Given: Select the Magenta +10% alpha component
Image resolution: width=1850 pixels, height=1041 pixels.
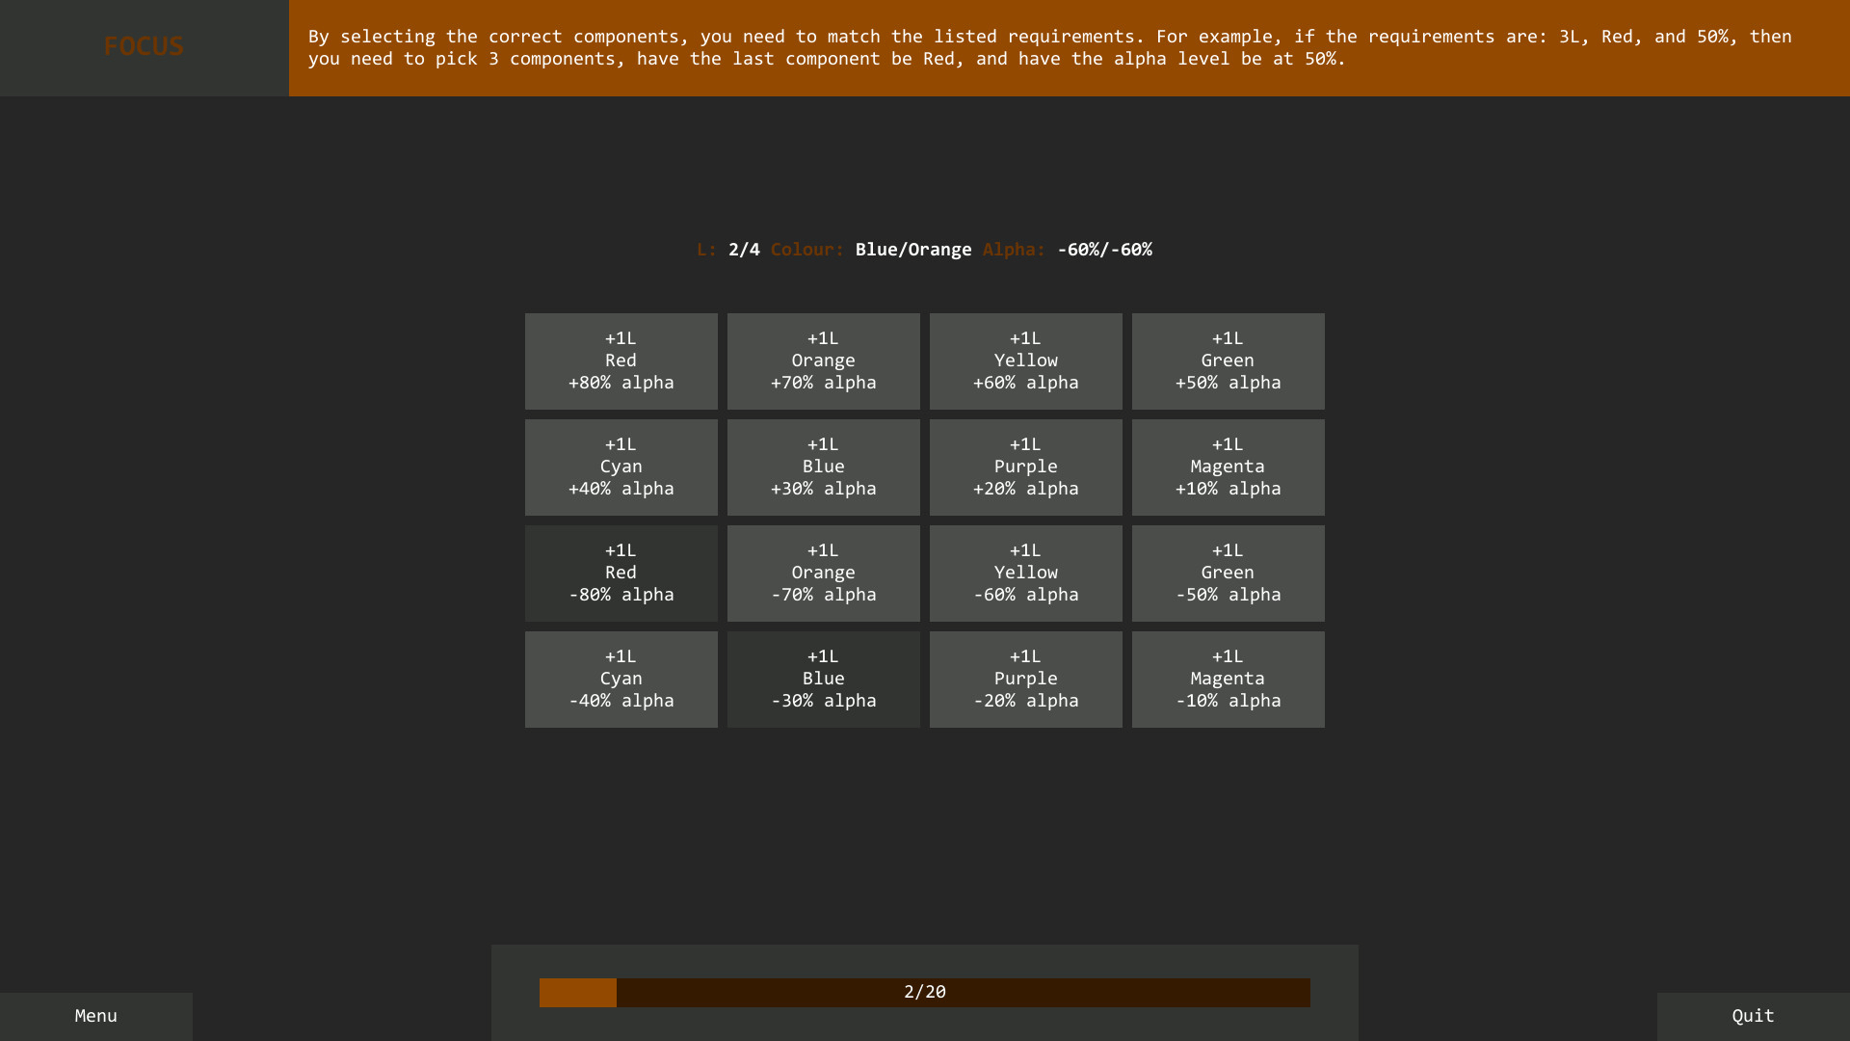Looking at the screenshot, I should point(1228,467).
